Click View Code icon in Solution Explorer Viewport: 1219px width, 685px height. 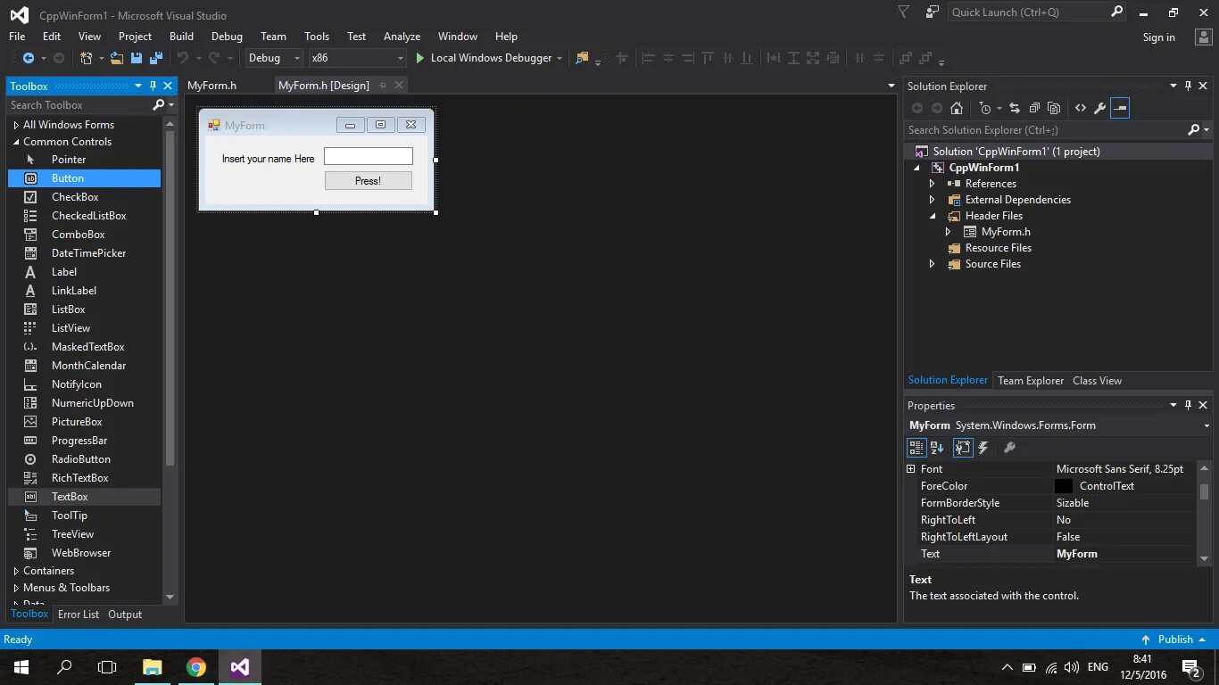click(x=1080, y=108)
